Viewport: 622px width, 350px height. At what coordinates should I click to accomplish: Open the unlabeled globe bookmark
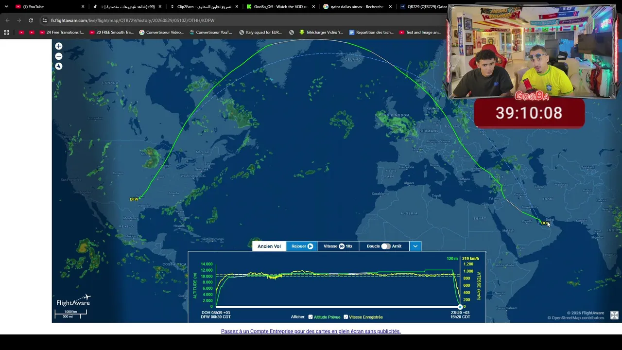point(292,33)
